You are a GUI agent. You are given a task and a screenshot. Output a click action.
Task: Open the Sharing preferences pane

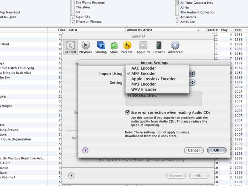[x=101, y=47]
